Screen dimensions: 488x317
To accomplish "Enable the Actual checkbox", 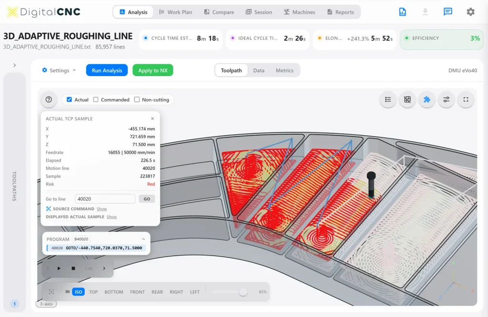I will 69,99.
